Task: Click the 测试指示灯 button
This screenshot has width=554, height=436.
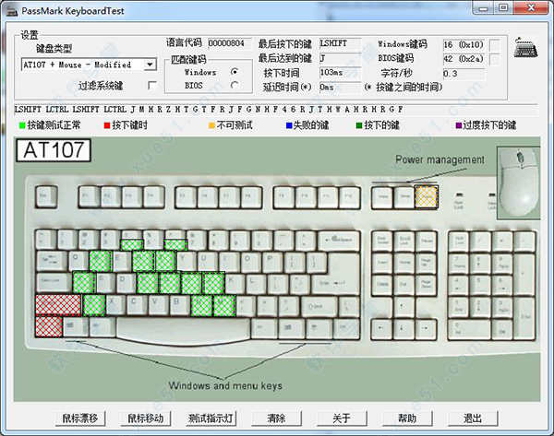Action: coord(211,418)
